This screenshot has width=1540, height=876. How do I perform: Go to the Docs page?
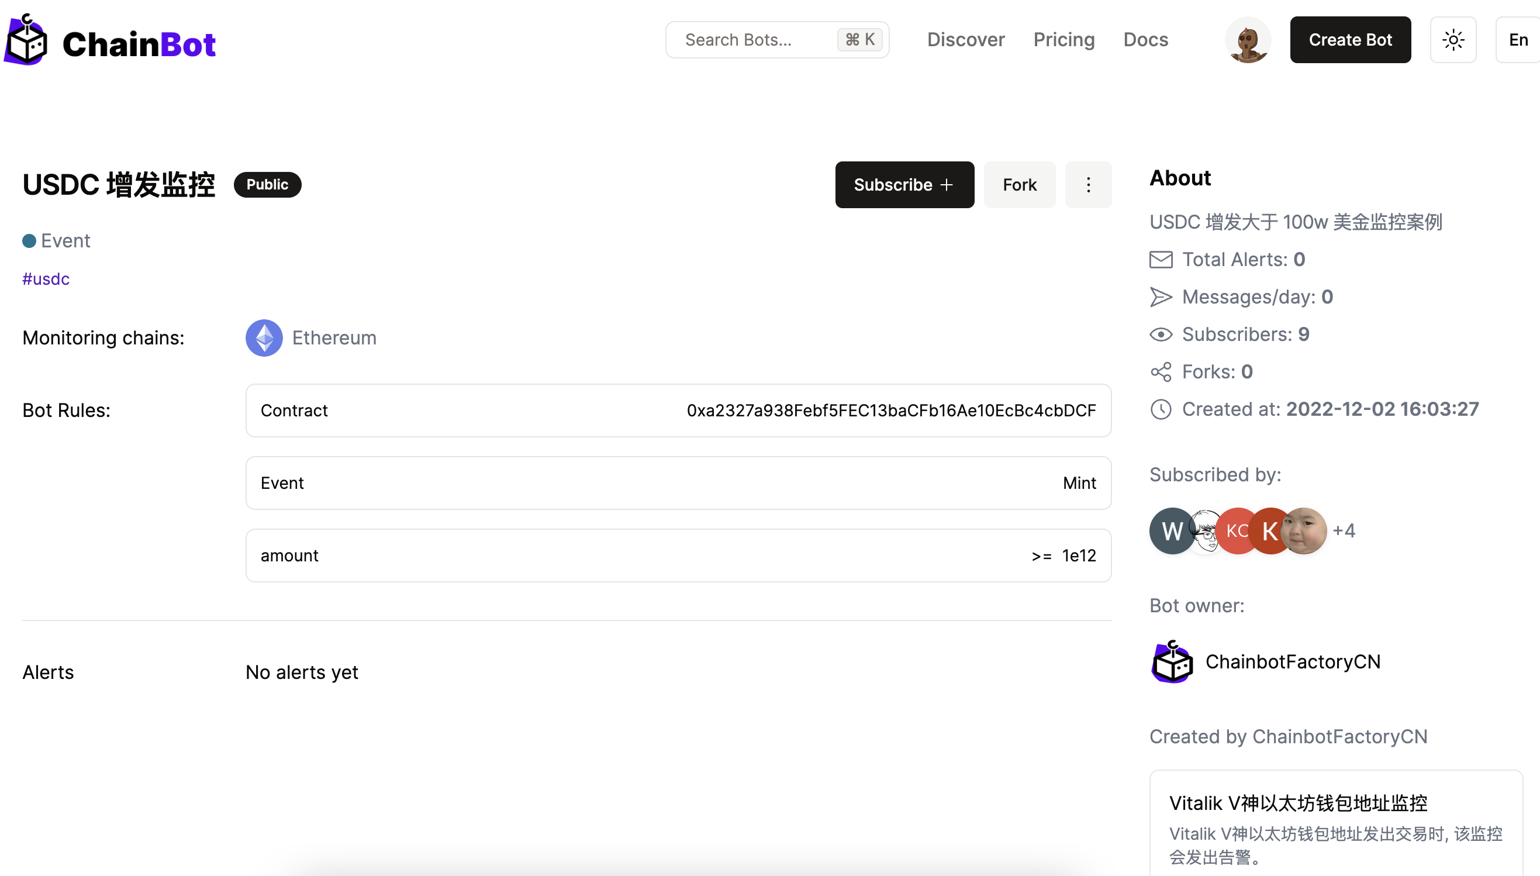(x=1145, y=40)
